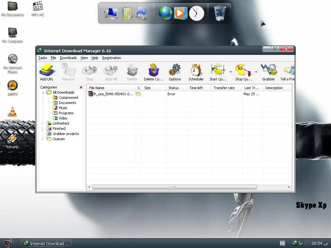Viewport: 331px width, 248px height.
Task: Select the lh_usa_5048 download row
Action: [189, 94]
